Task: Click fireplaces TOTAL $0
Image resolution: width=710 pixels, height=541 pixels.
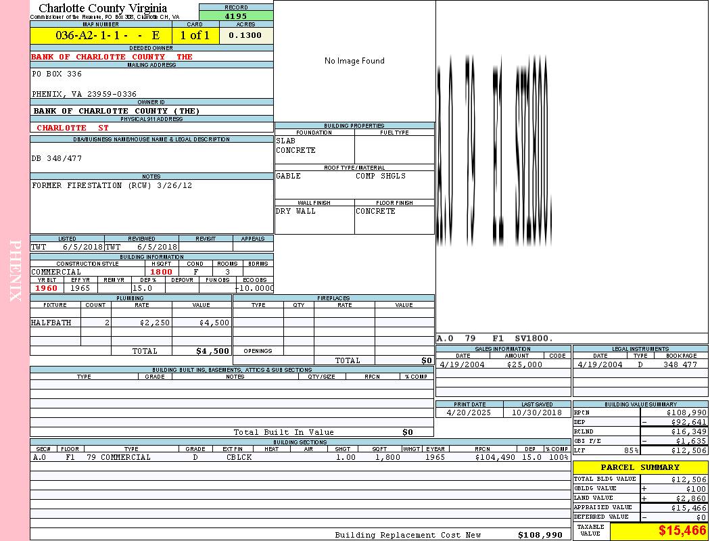Action: 427,360
